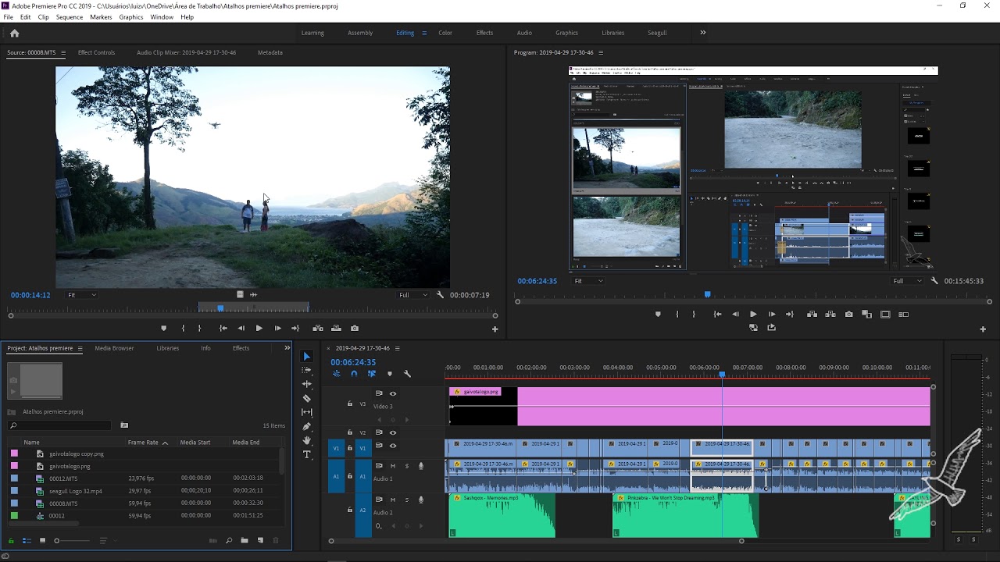This screenshot has height=562, width=1000.
Task: Expand the workspaces overflow chevron
Action: [x=702, y=33]
